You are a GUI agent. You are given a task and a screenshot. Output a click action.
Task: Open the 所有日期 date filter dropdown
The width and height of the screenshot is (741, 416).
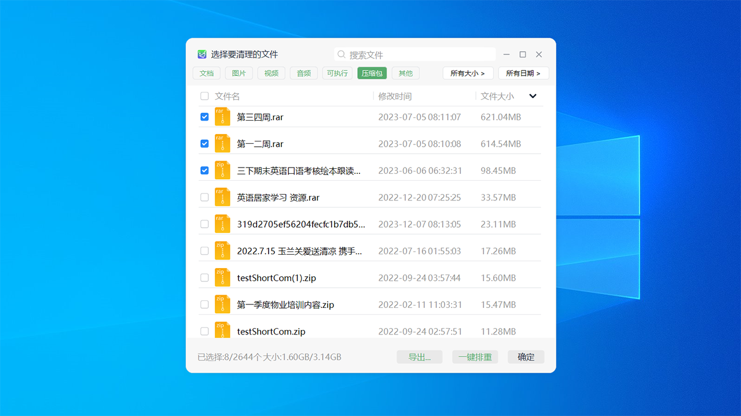click(x=523, y=73)
